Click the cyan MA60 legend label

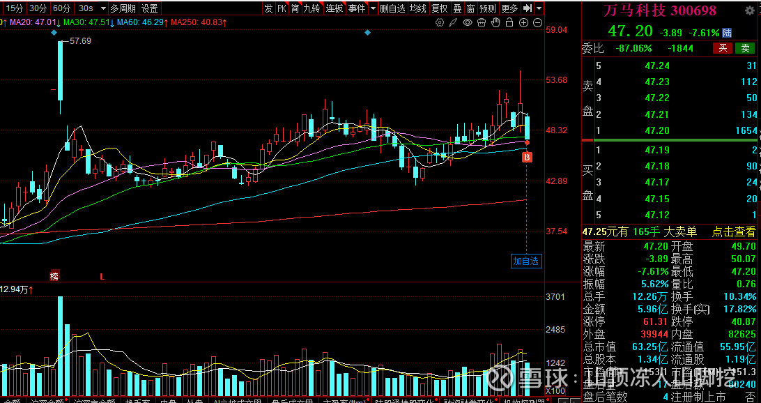(x=143, y=22)
